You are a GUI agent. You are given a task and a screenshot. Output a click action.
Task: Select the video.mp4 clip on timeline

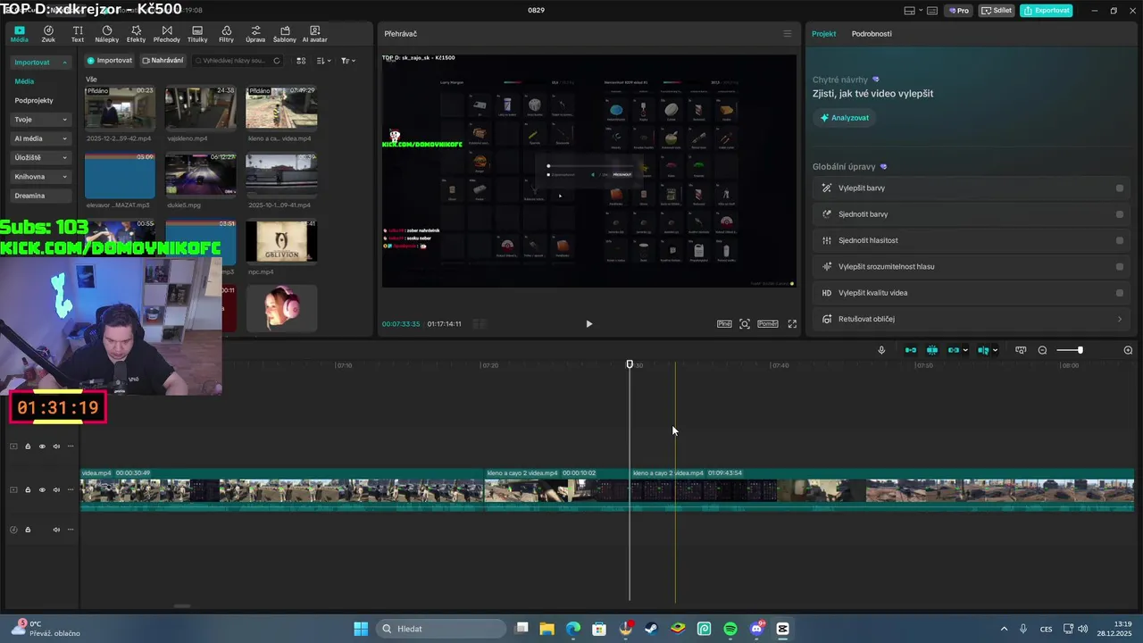tap(282, 490)
